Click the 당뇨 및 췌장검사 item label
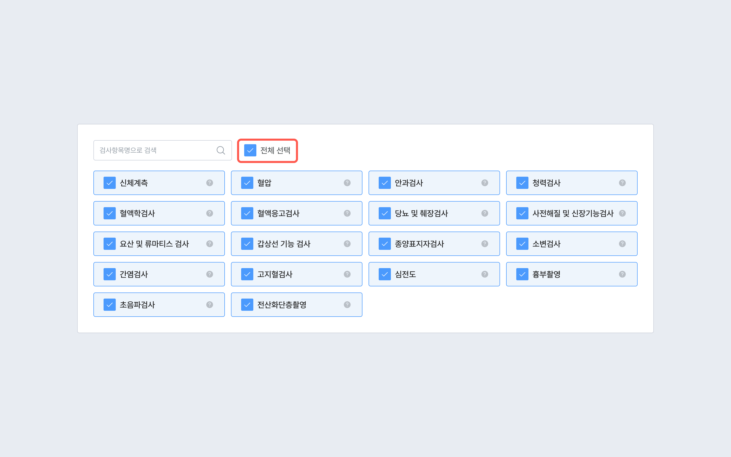This screenshot has height=457, width=731. (x=421, y=213)
